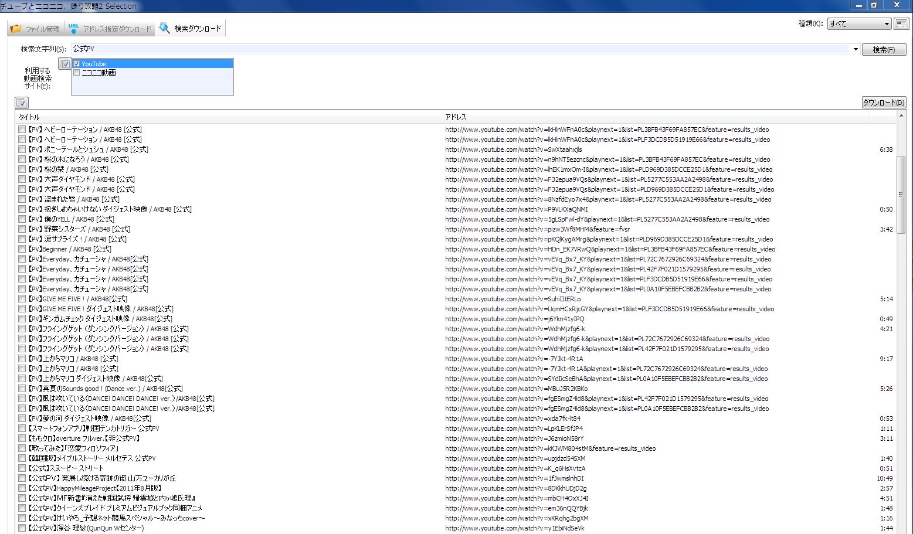Click the タイトル column header
The width and height of the screenshot is (913, 534).
(x=229, y=117)
